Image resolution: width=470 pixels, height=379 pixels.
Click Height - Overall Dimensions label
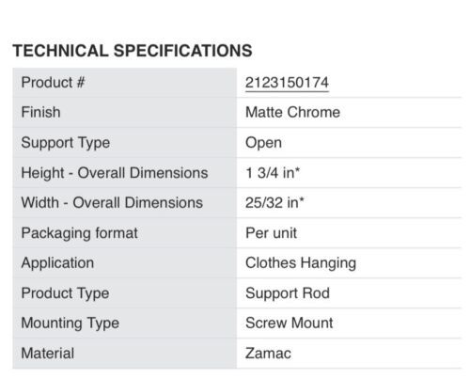[x=115, y=173]
